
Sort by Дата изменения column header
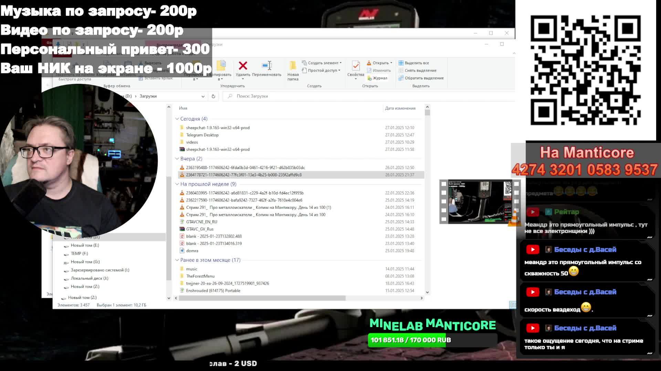click(x=400, y=108)
